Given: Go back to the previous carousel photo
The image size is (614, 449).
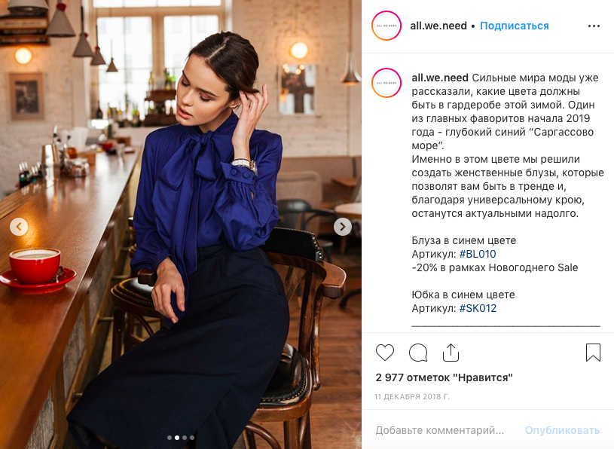Looking at the screenshot, I should pos(19,227).
